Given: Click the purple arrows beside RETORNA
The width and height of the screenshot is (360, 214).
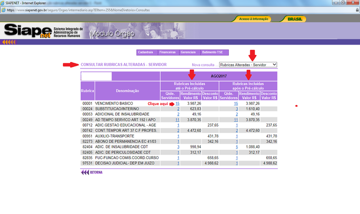Looking at the screenshot, I should (x=84, y=172).
